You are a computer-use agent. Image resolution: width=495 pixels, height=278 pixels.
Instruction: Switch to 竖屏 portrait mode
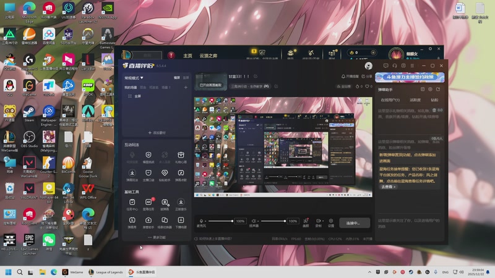pyautogui.click(x=186, y=78)
